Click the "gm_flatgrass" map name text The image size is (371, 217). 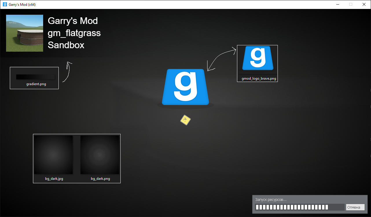coord(74,33)
